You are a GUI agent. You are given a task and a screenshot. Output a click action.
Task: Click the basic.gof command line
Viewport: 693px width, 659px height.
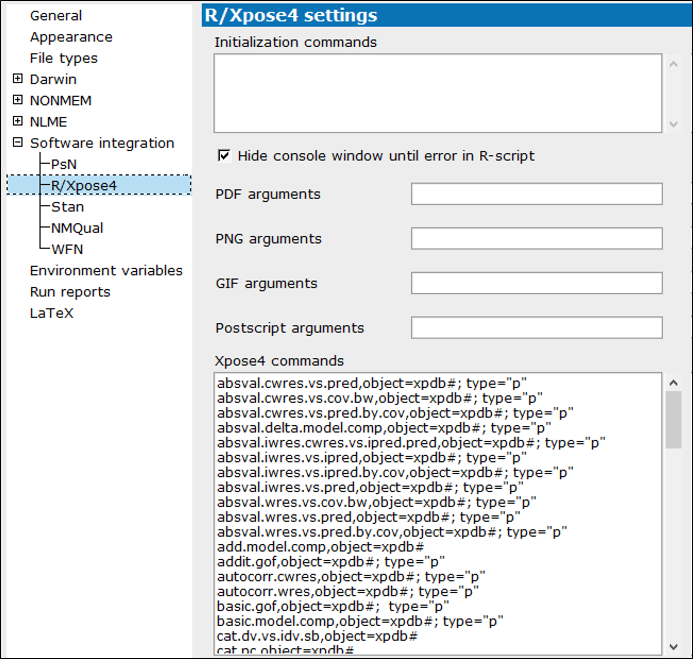[x=333, y=607]
